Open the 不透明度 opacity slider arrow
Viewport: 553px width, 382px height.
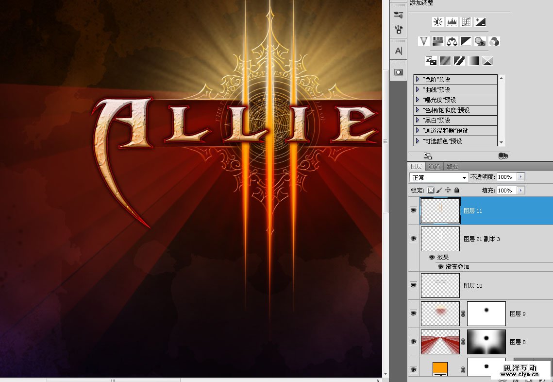pyautogui.click(x=521, y=177)
